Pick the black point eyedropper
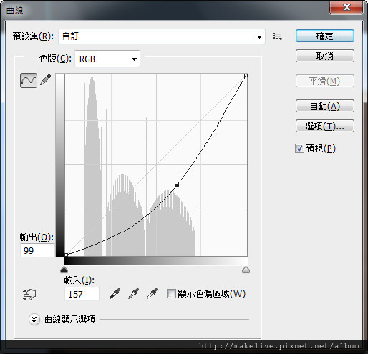368x354 pixels. 115,294
